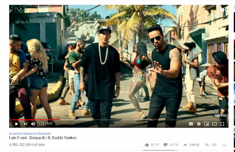Toggle subtitles/closed captions
This screenshot has width=235, height=152.
191,124
